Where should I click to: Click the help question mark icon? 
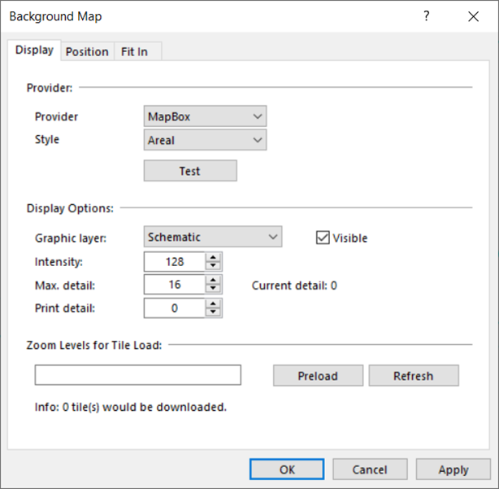click(427, 16)
